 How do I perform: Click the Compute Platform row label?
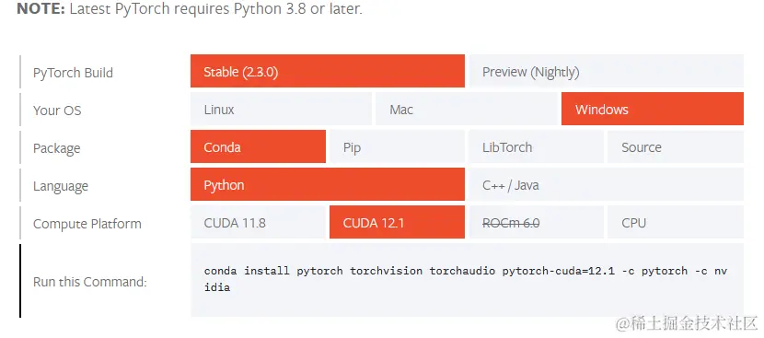(x=87, y=224)
